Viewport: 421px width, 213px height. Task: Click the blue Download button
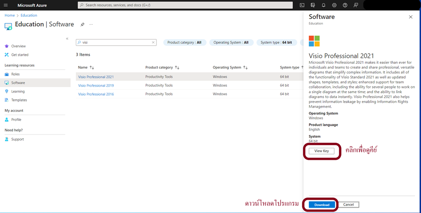pyautogui.click(x=322, y=205)
